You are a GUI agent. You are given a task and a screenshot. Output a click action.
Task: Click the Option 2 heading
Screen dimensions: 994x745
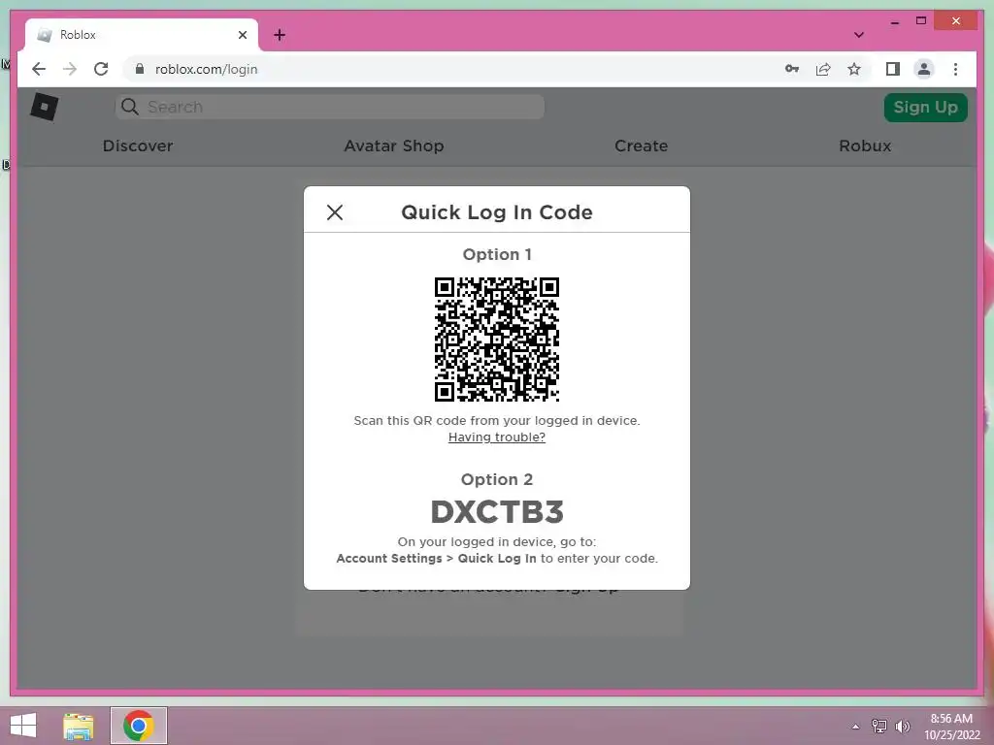496,479
